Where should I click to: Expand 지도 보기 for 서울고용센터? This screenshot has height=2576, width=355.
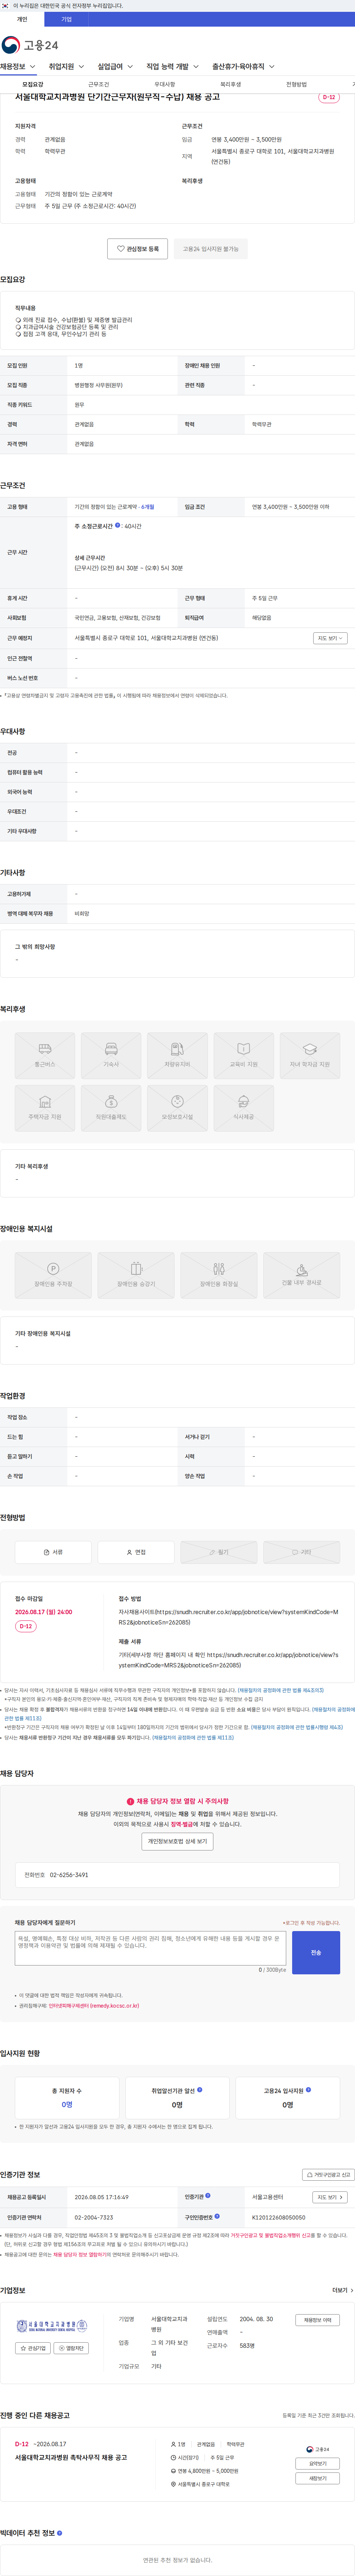[330, 2197]
